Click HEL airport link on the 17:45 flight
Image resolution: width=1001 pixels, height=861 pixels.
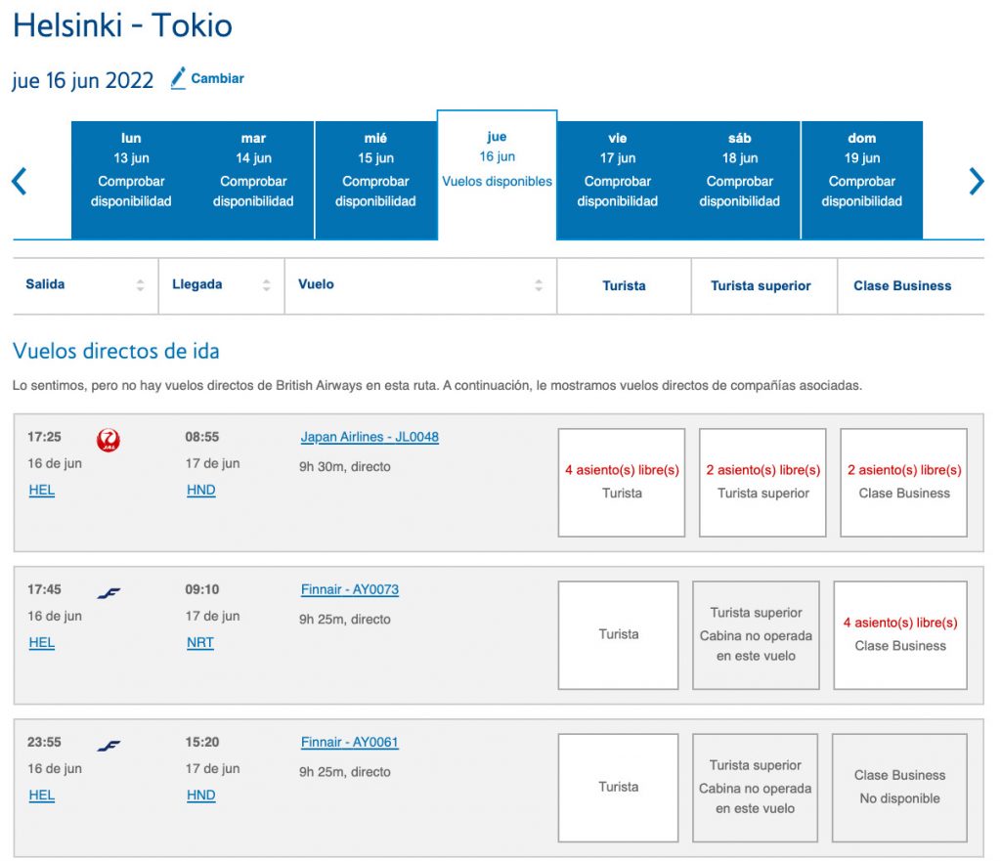[x=41, y=643]
